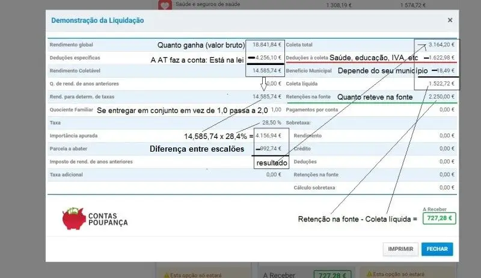This screenshot has width=481, height=278.
Task: Click the 1.522,72 € coleta líquida value
Action: 441,84
